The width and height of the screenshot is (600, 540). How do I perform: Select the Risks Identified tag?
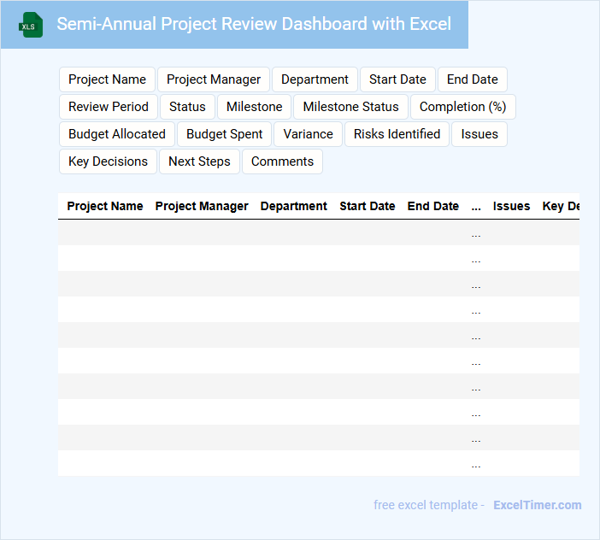(x=397, y=134)
